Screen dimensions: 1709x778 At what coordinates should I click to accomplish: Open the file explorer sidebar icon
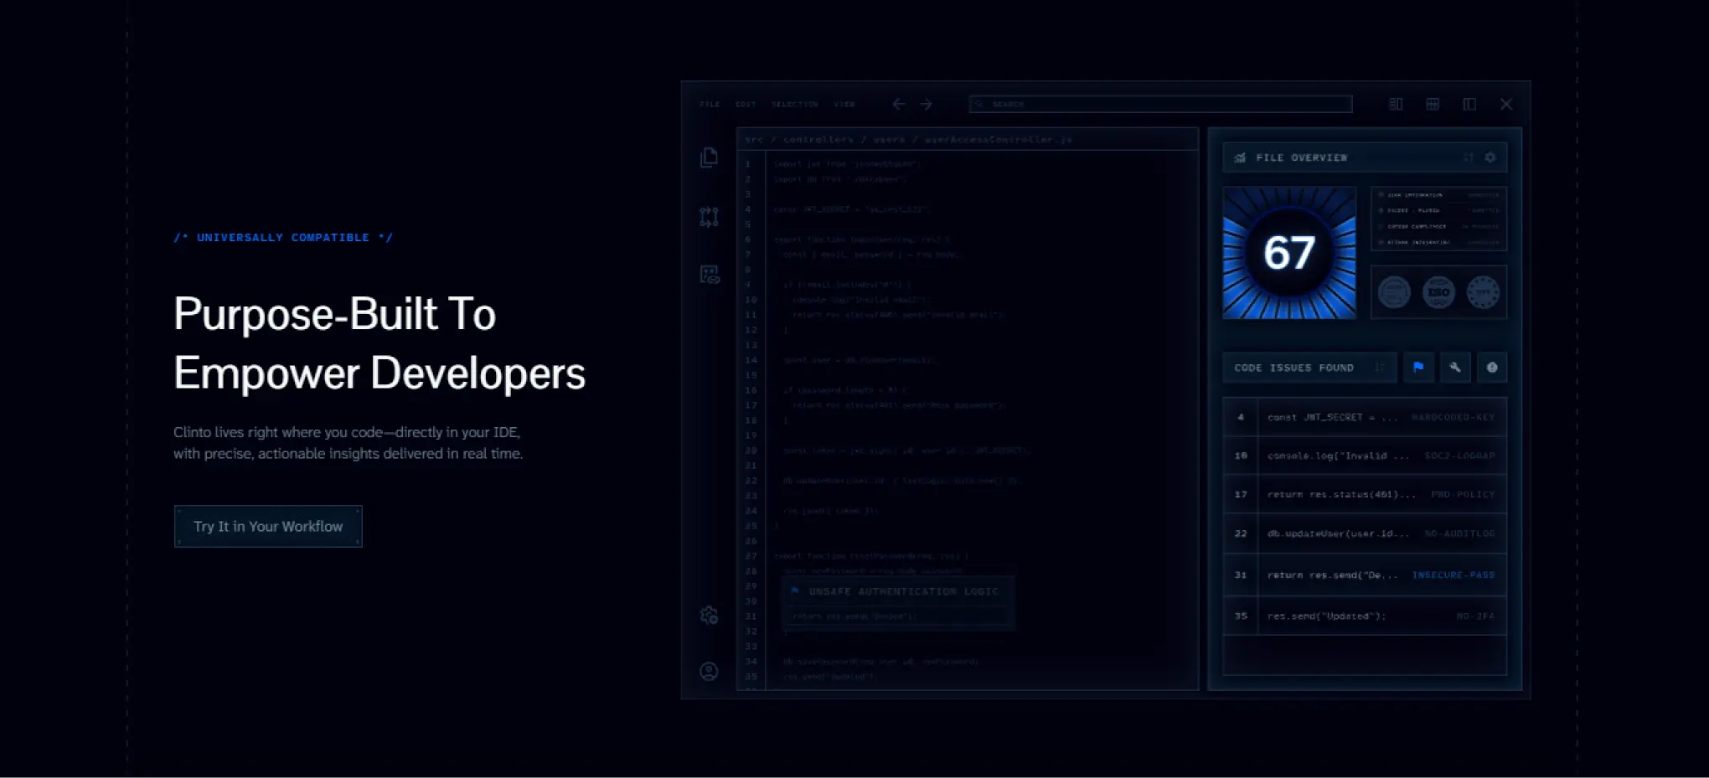(709, 157)
